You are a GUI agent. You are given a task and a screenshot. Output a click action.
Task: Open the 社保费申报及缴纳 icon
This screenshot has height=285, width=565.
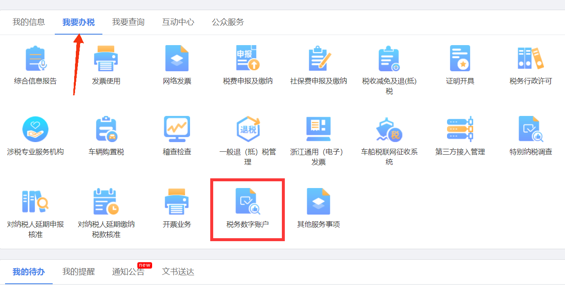[x=319, y=59]
